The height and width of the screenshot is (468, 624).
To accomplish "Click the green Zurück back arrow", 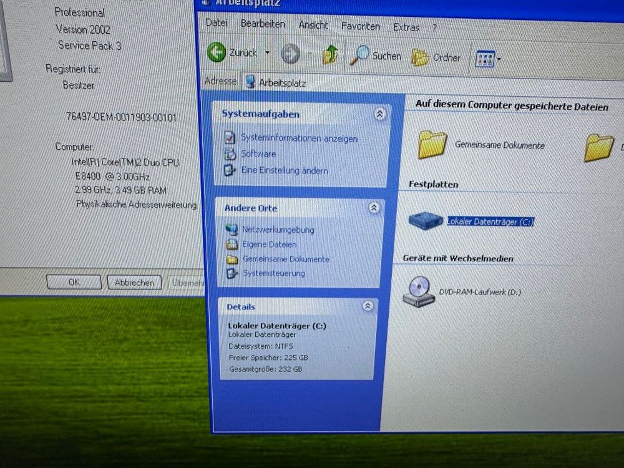I will pos(217,52).
